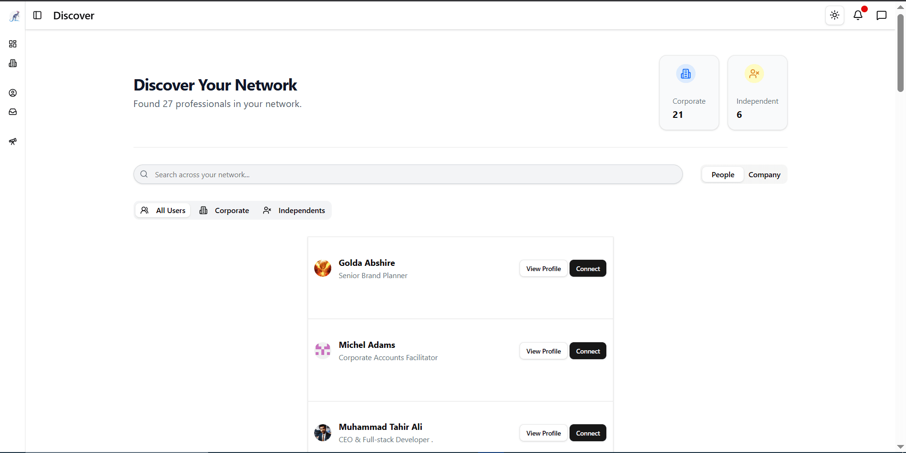Screen dimensions: 906x453
Task: Open messages via the chat bubble icon
Action: (x=881, y=15)
